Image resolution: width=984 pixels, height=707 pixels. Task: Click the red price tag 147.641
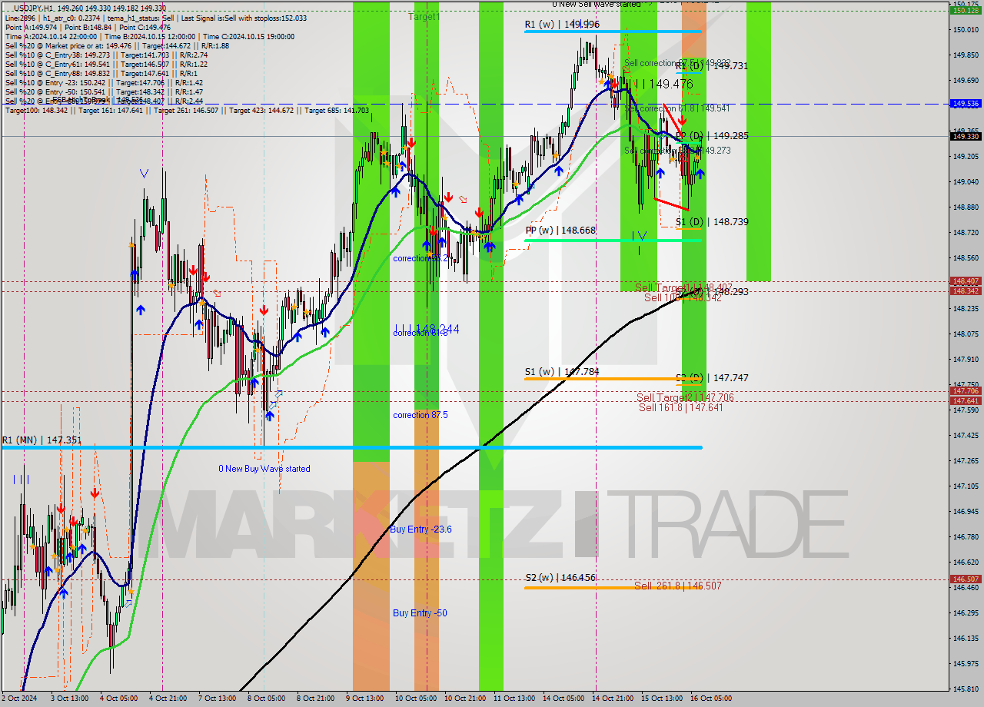[965, 401]
